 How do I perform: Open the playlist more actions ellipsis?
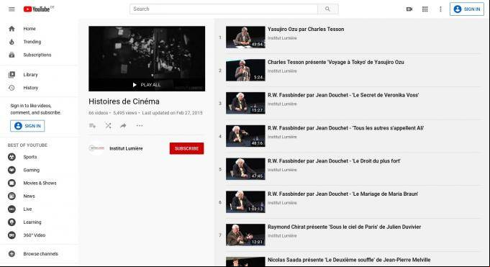pos(140,126)
